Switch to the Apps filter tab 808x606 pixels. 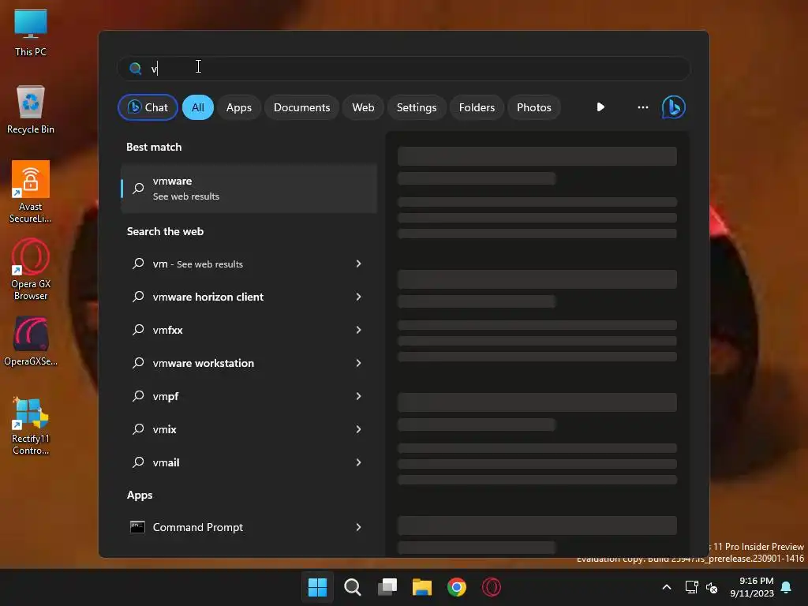point(238,107)
